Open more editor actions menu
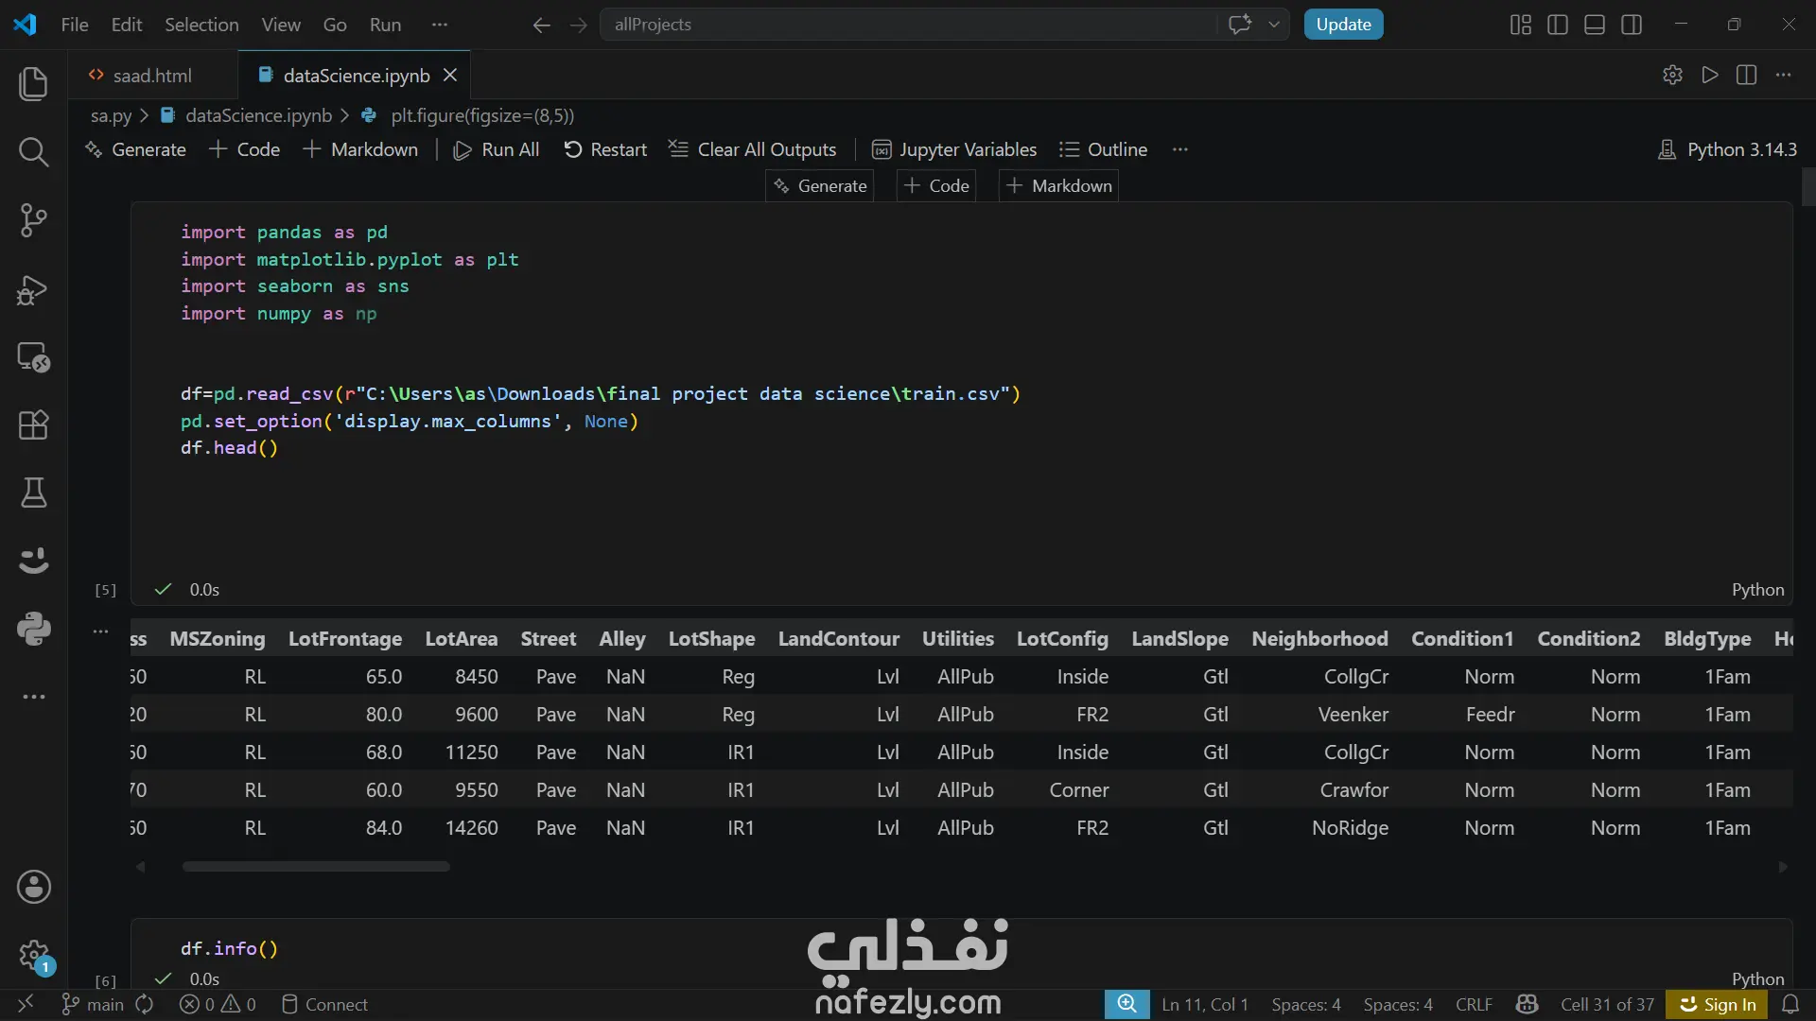The image size is (1816, 1021). coord(1784,75)
